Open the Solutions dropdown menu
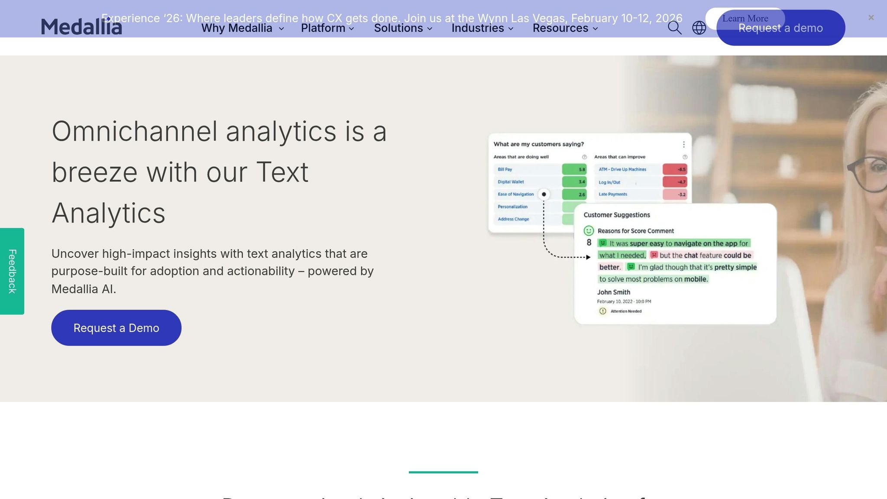 coord(403,28)
